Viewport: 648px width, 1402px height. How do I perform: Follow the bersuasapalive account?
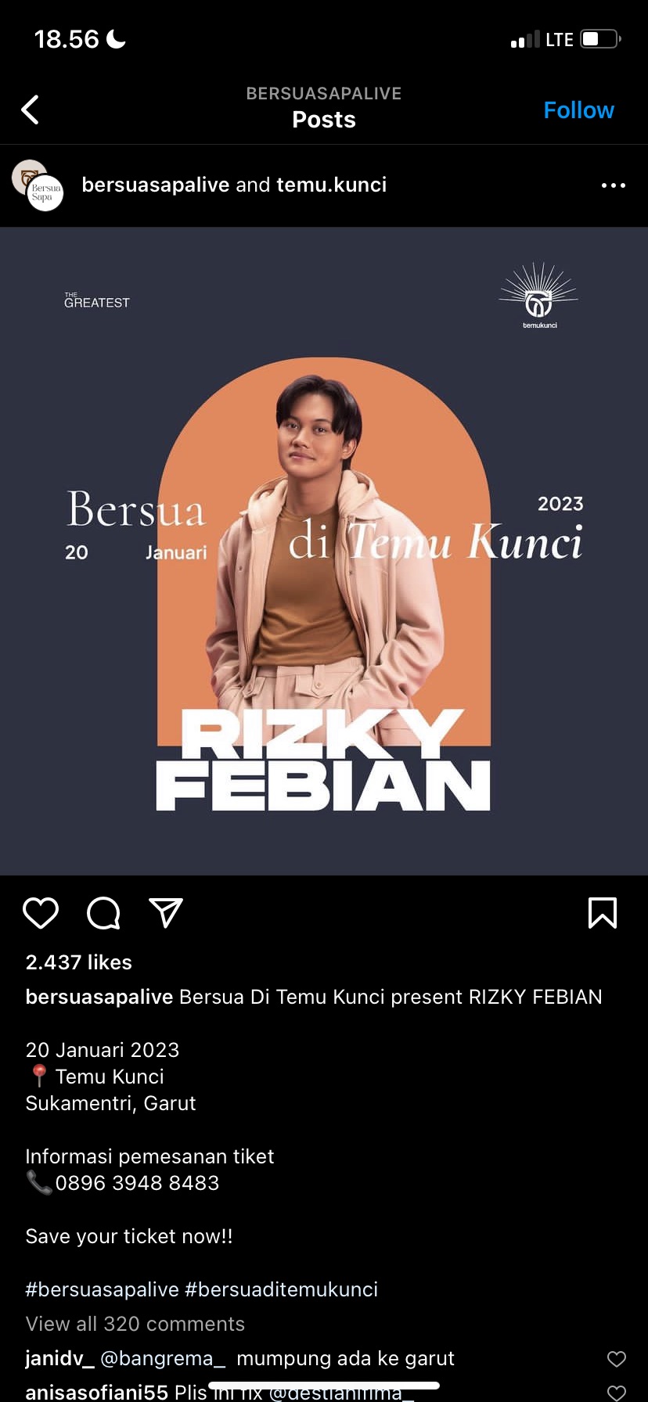click(x=578, y=110)
